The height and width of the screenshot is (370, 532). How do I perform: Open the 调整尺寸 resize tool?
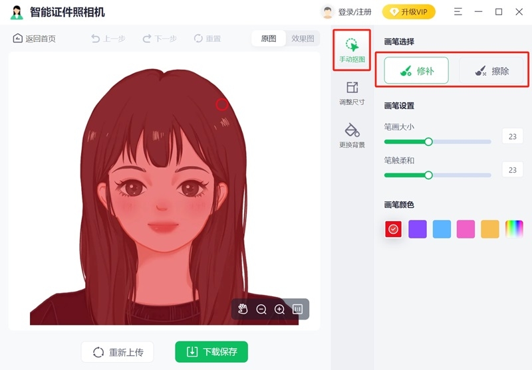point(352,93)
